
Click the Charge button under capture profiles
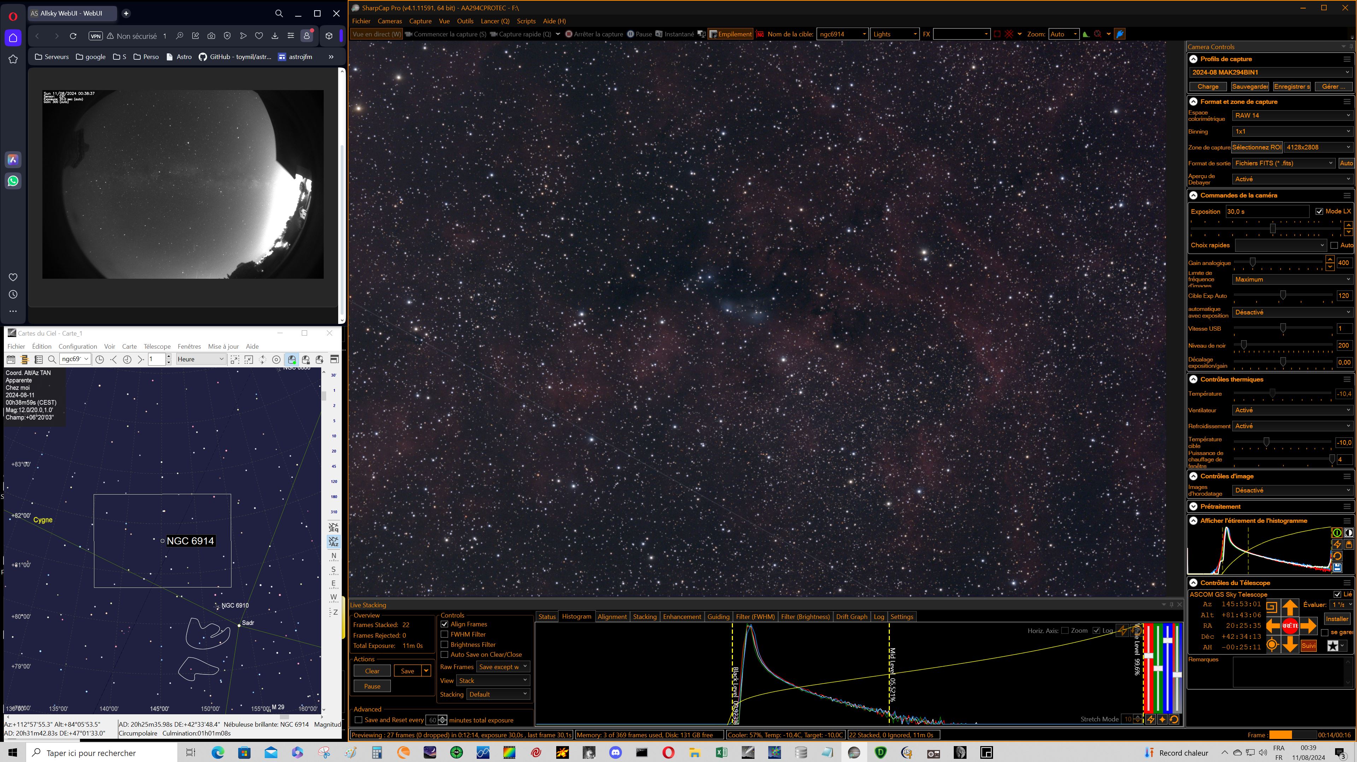coord(1208,87)
